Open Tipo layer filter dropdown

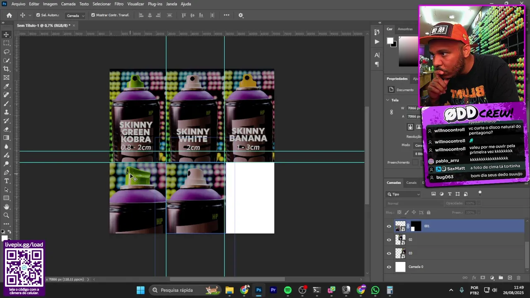point(404,194)
